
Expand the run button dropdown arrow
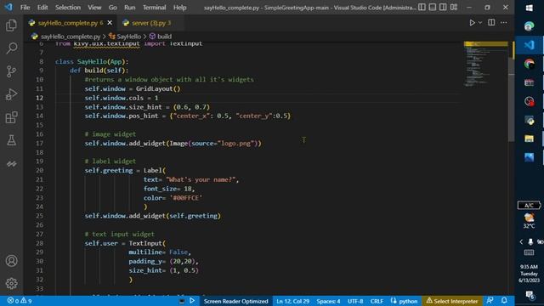coord(480,23)
